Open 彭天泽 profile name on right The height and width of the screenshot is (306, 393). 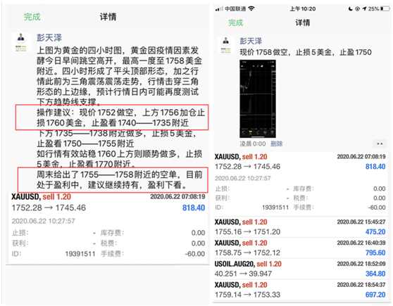[x=251, y=41]
